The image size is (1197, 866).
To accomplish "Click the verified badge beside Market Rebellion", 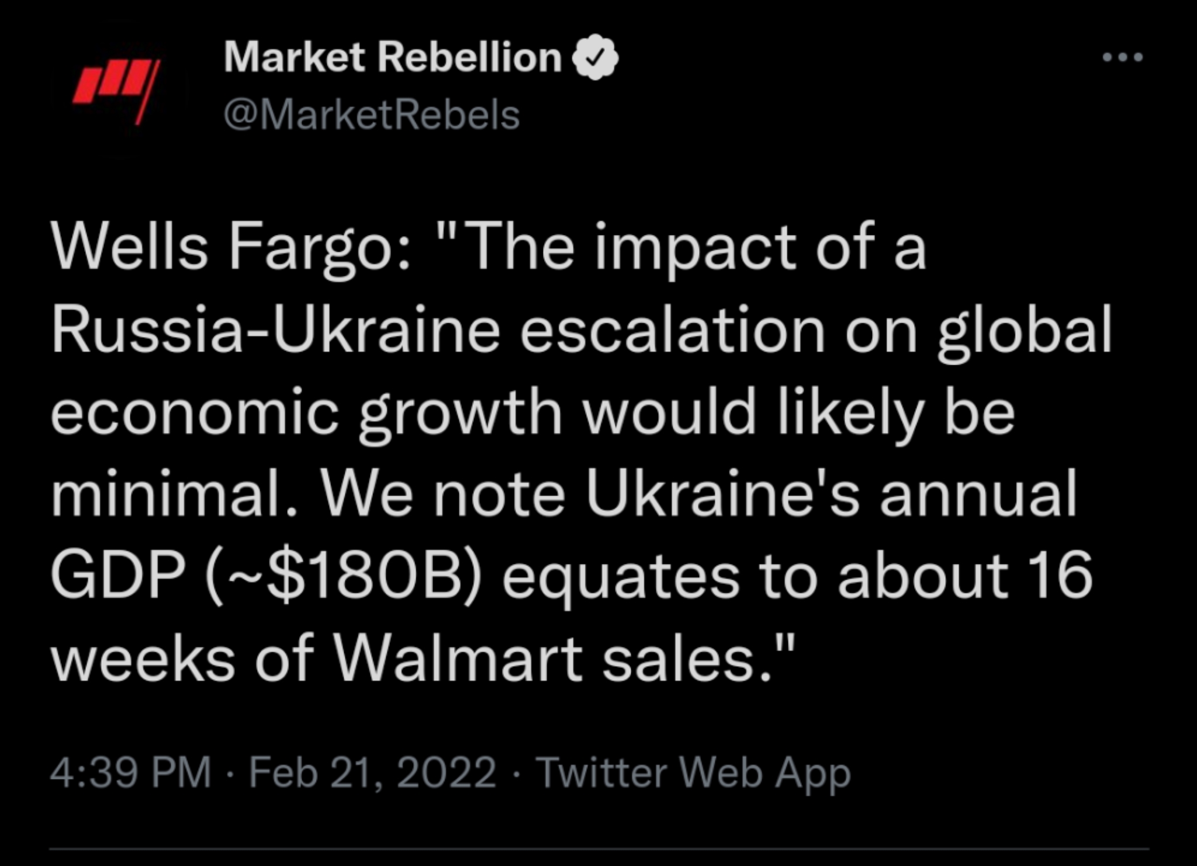I will click(594, 57).
